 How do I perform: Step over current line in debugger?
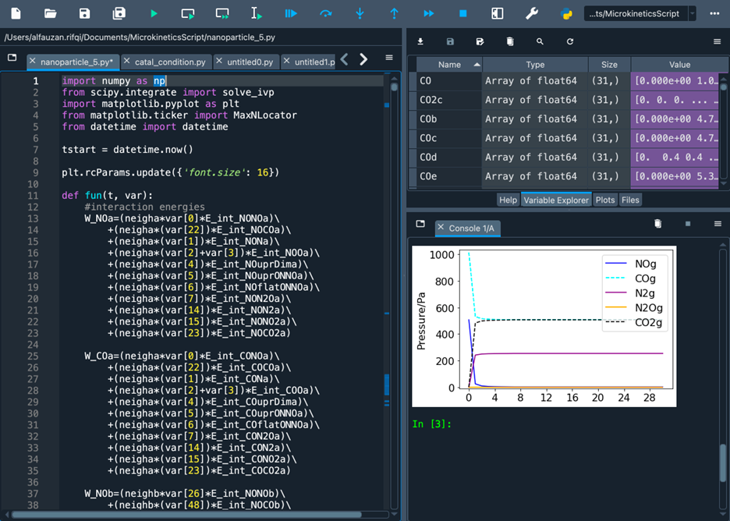pos(325,13)
